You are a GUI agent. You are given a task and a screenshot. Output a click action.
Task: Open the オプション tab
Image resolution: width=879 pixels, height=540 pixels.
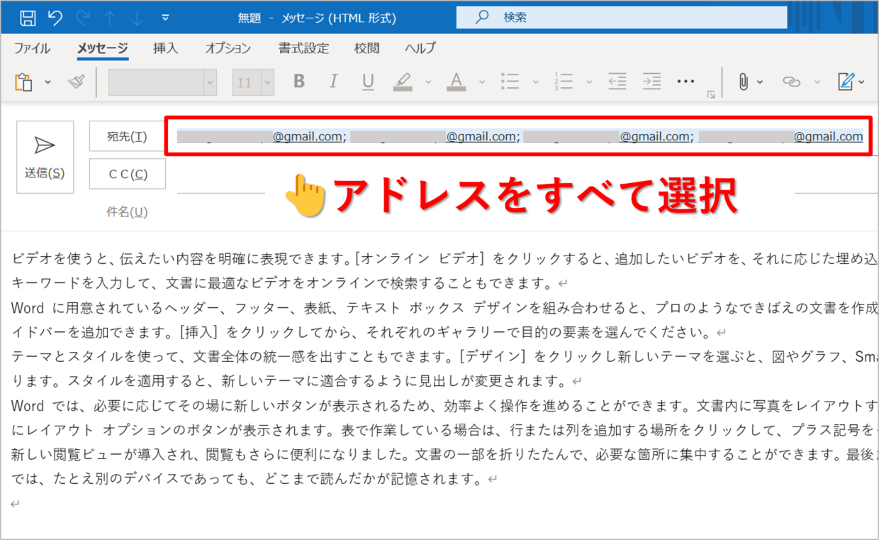point(228,48)
